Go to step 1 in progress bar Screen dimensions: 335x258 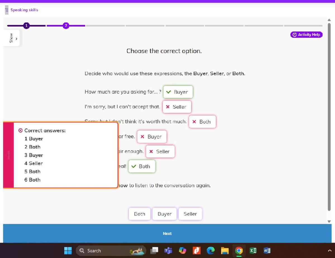[x=26, y=26]
